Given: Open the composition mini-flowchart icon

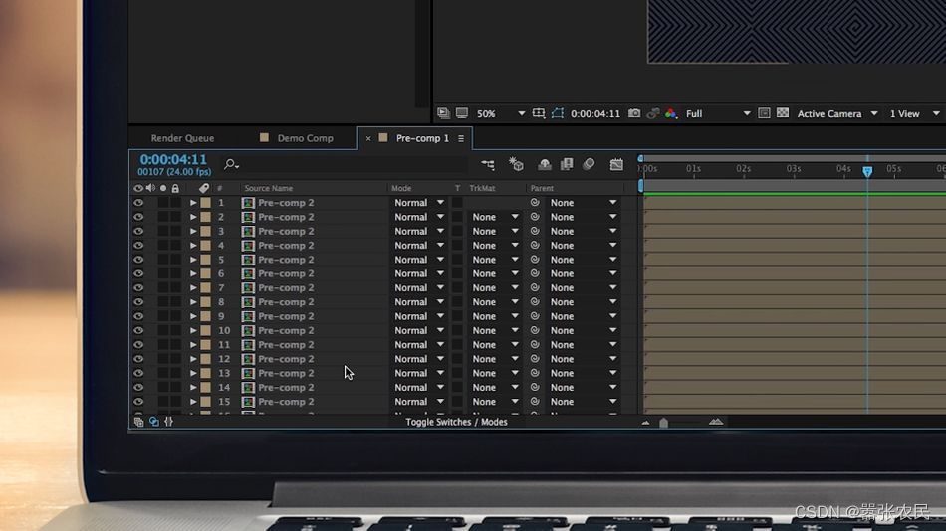Looking at the screenshot, I should [488, 164].
